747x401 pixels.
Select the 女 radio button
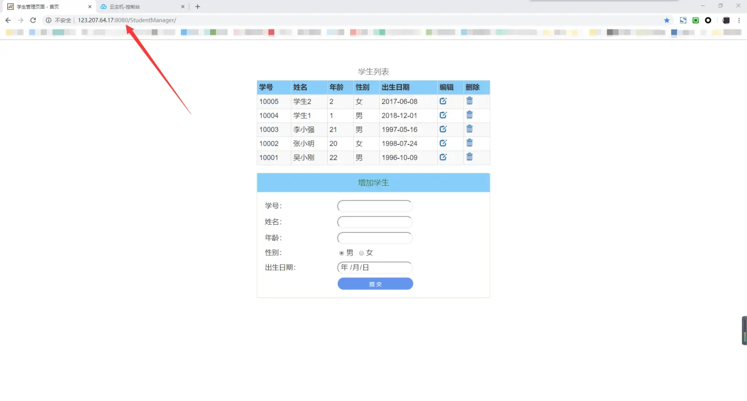coord(362,253)
